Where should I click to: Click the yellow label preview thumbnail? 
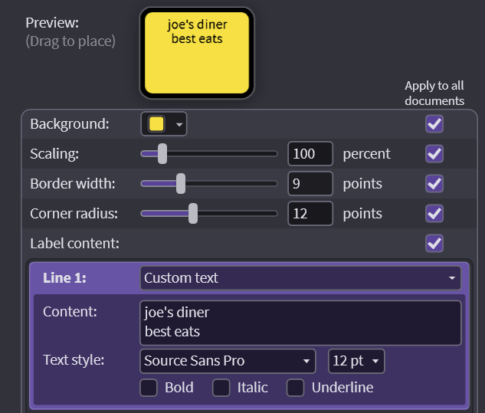tap(197, 53)
